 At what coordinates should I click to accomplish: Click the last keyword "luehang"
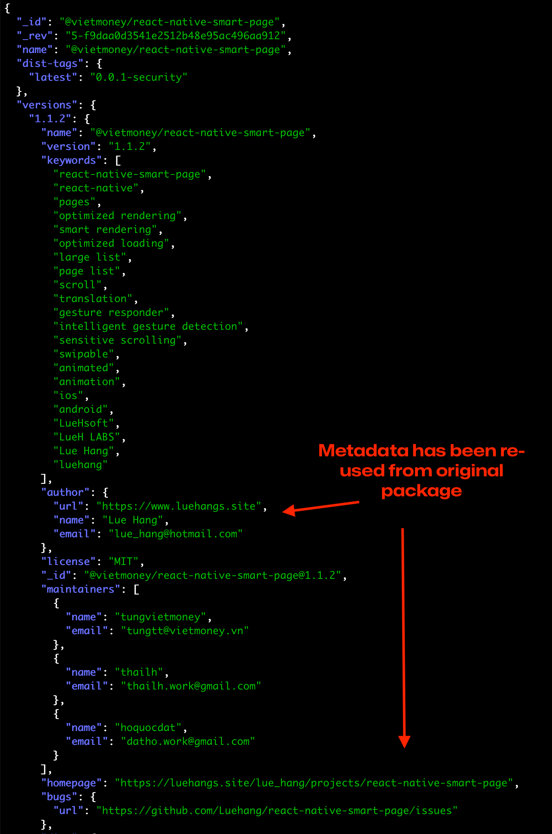click(81, 465)
